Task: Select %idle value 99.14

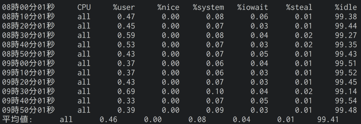Action: [346, 91]
